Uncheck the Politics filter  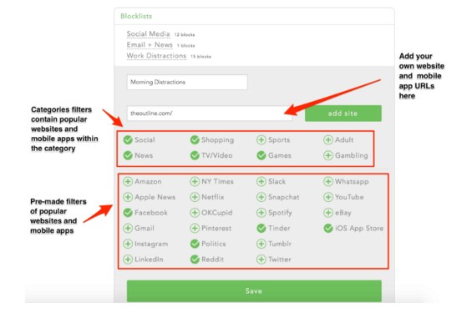(x=195, y=244)
